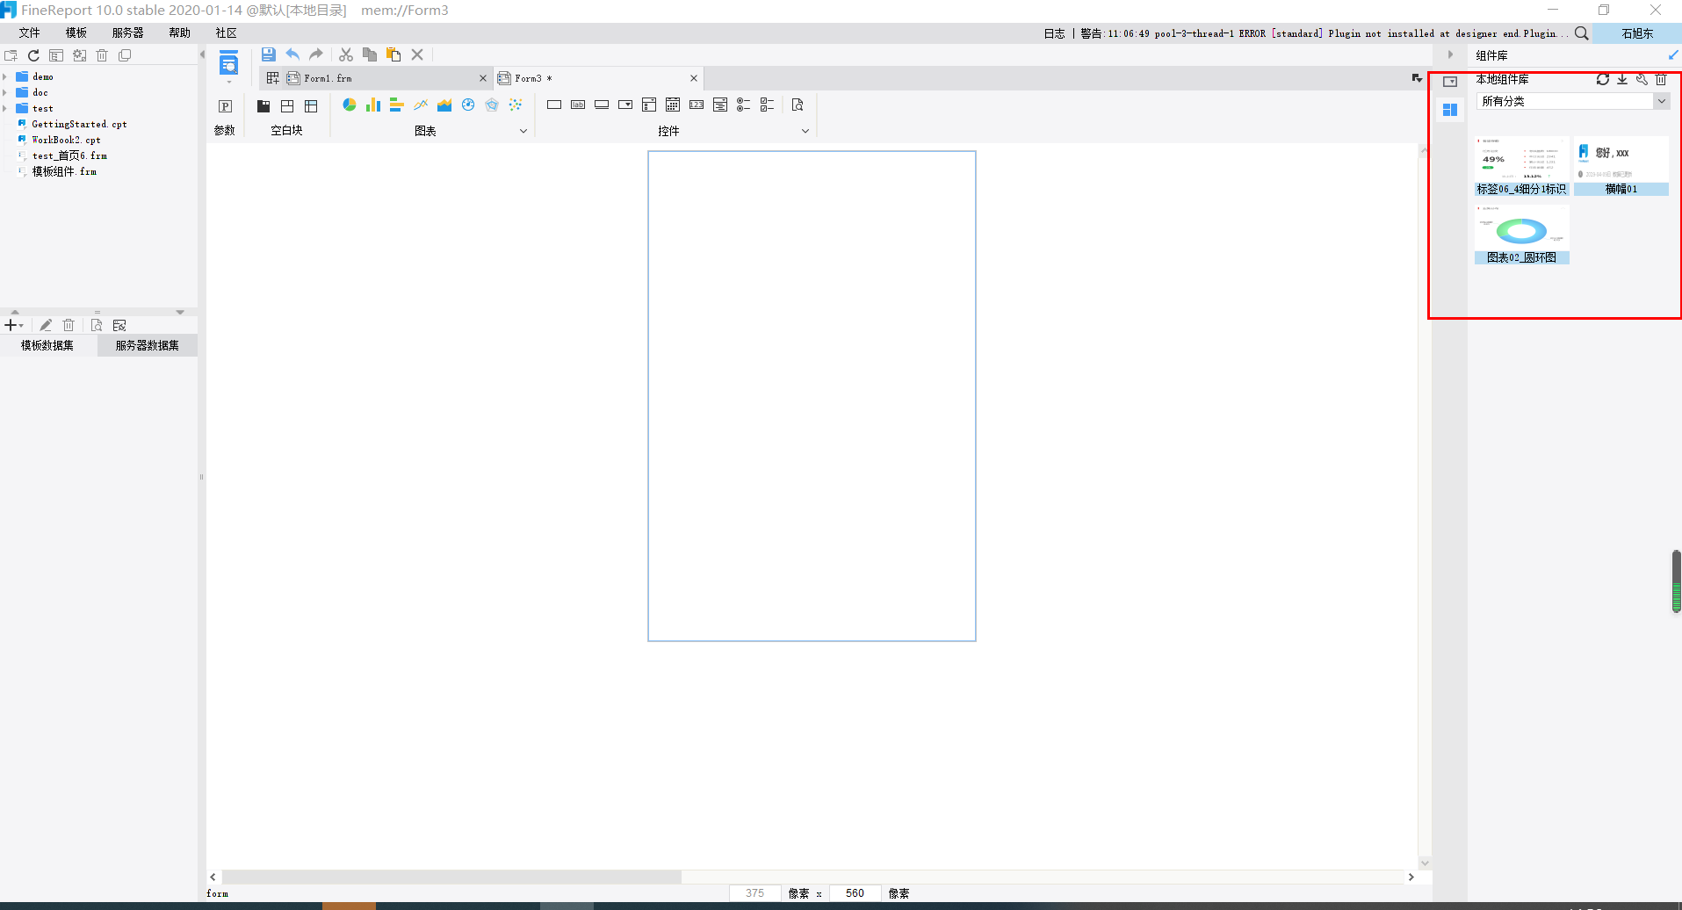The width and height of the screenshot is (1682, 910).
Task: Click the 日志 log link
Action: (1054, 33)
